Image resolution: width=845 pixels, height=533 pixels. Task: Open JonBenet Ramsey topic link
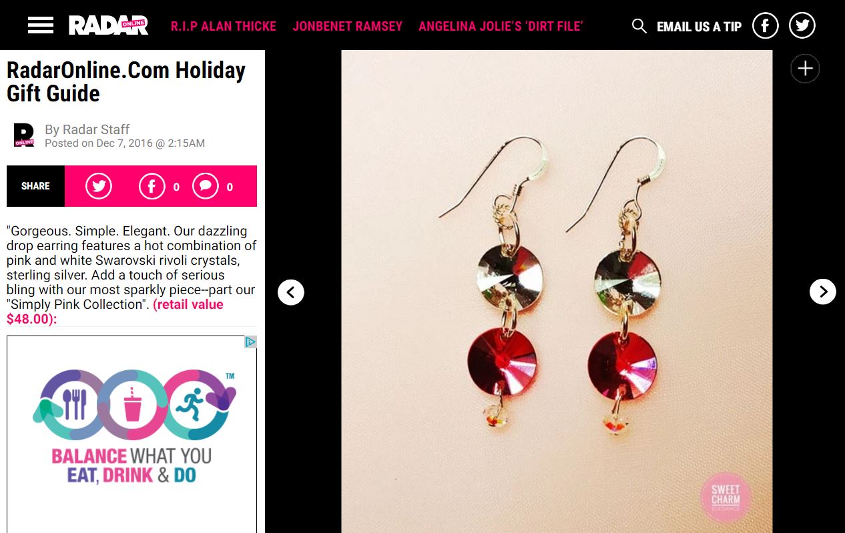348,27
